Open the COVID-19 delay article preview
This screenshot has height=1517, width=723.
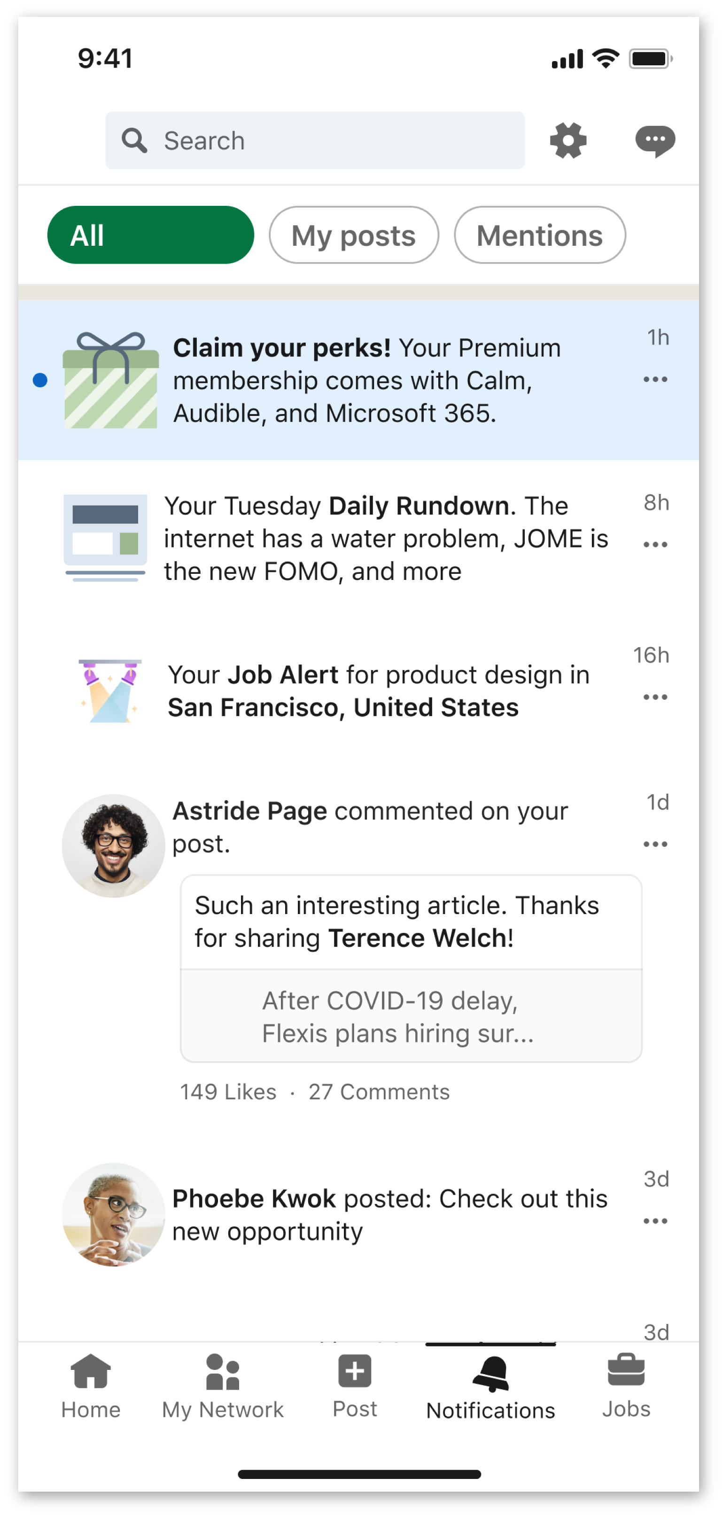click(x=411, y=1017)
